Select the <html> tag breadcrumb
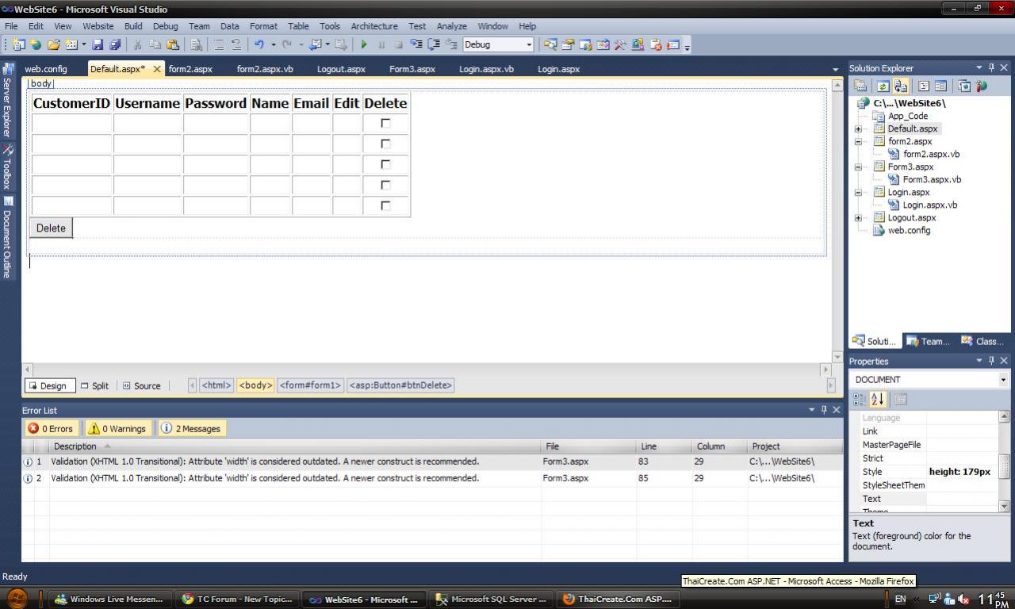 216,385
